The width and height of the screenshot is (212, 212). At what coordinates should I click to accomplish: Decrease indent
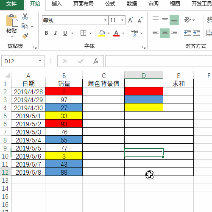(x=187, y=33)
